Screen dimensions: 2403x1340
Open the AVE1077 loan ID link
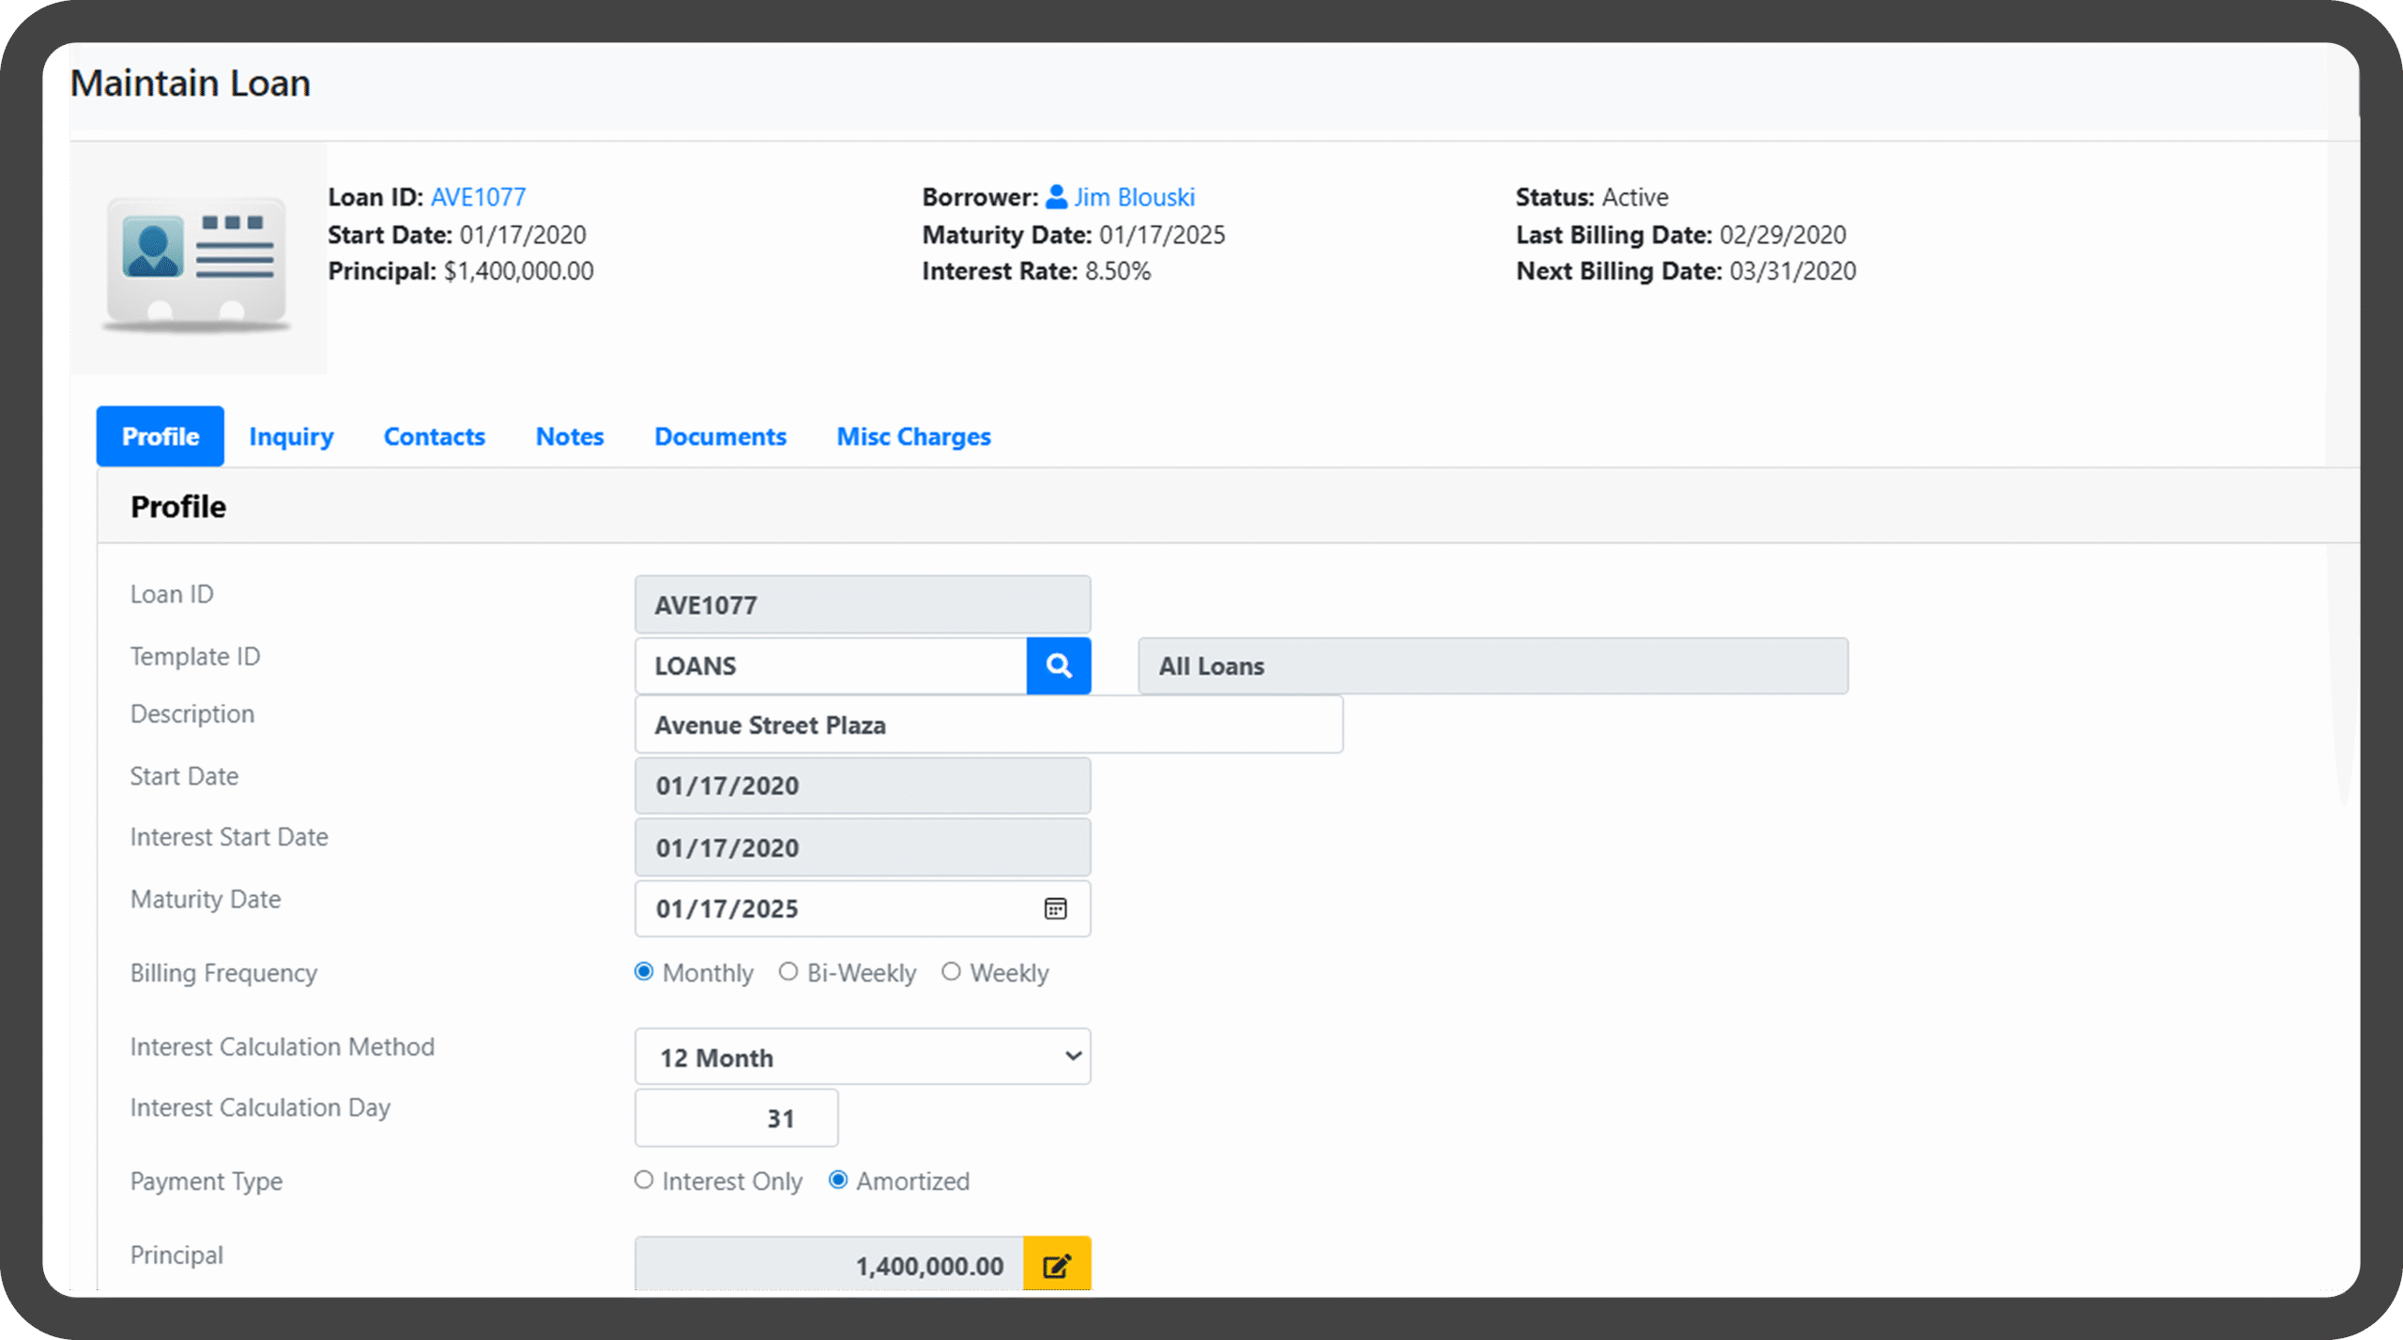click(x=478, y=197)
